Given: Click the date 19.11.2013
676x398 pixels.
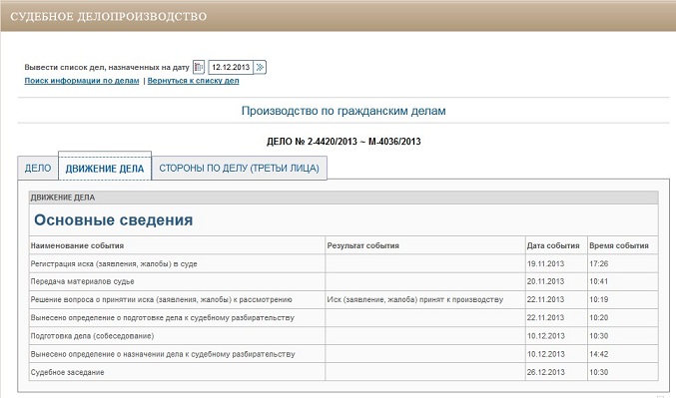Looking at the screenshot, I should (545, 263).
